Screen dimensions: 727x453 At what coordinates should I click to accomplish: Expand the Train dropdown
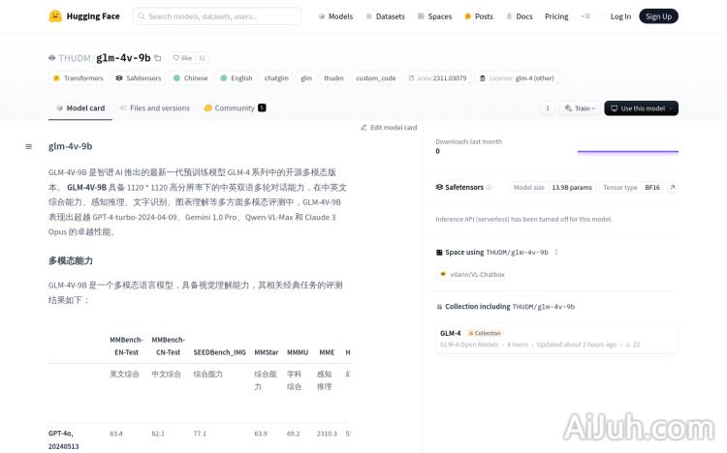pos(579,108)
